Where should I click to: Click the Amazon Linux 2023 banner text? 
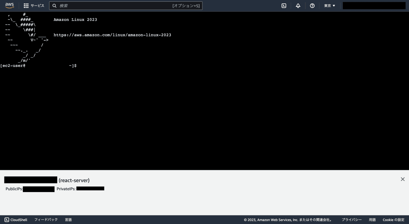[75, 20]
